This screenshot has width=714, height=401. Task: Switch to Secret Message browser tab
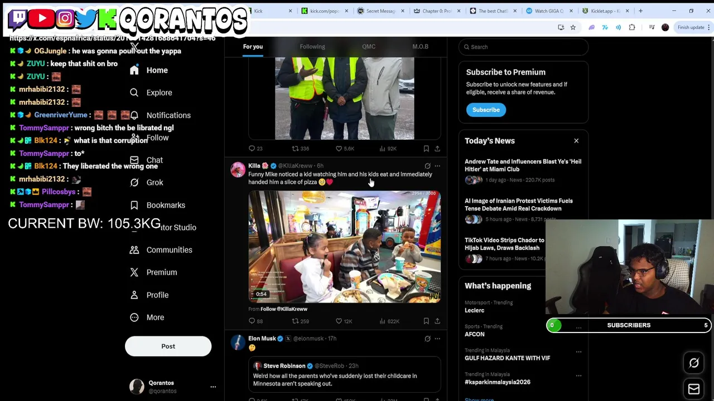(380, 11)
